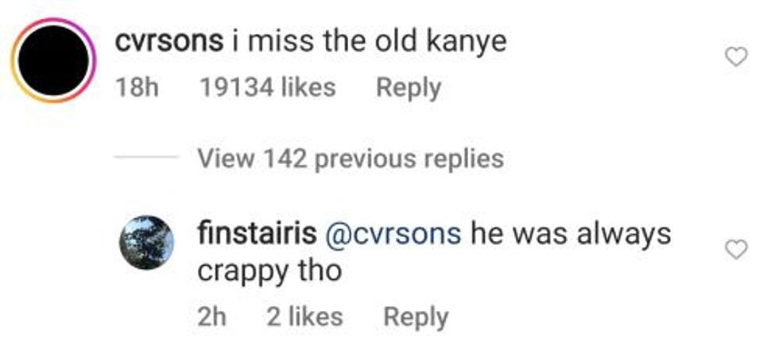The height and width of the screenshot is (364, 779).
Task: Select the reply text "he was always"
Action: (x=571, y=233)
